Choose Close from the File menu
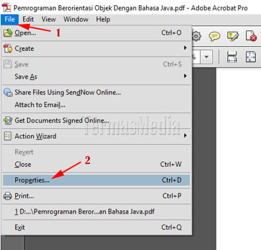 click(96, 164)
